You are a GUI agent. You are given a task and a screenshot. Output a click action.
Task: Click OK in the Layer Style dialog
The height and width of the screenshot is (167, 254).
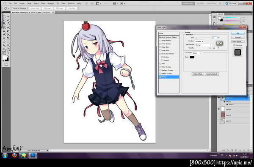pyautogui.click(x=237, y=33)
